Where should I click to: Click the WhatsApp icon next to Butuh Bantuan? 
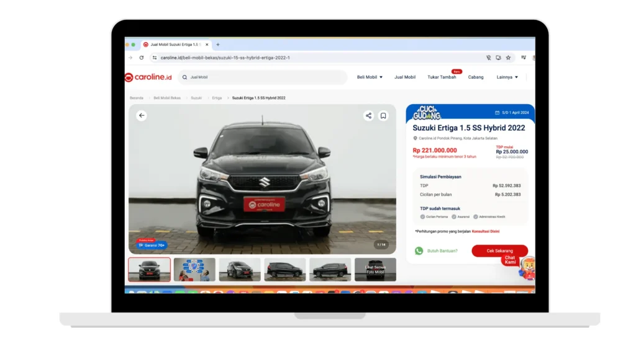(x=419, y=251)
